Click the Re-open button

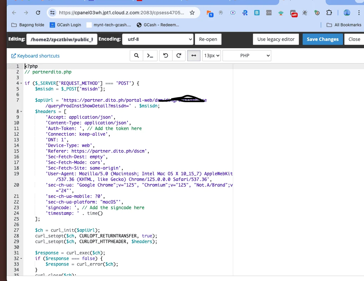coord(208,39)
